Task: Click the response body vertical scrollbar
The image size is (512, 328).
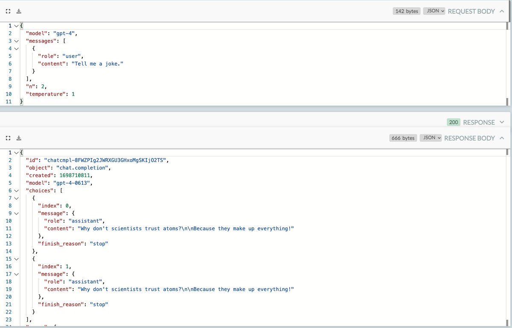Action: [507, 238]
